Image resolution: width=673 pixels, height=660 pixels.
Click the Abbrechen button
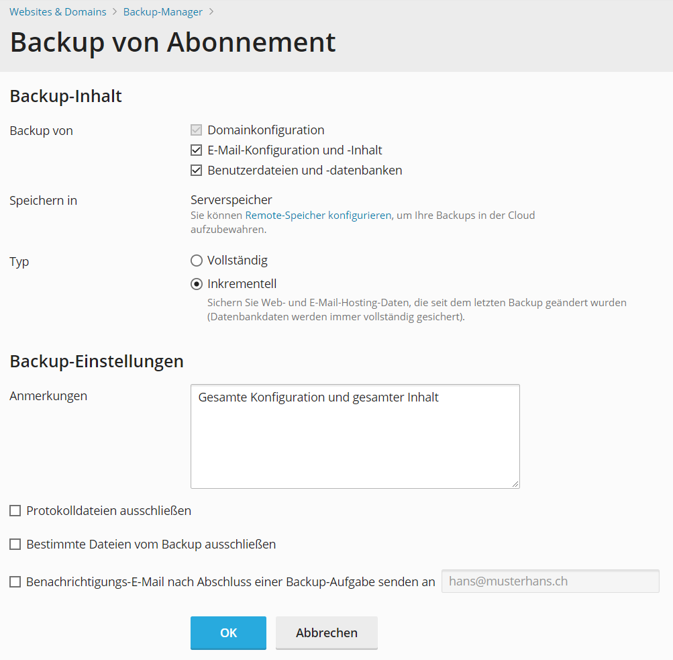pos(327,632)
